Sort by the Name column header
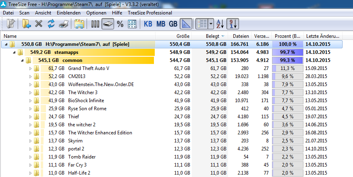Image resolution: width=353 pixels, height=177 pixels. 78,36
